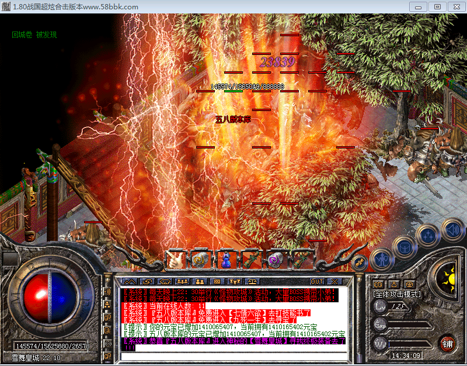Viewport: 467px width, 366px height.
Task: Click the OUT button to log out
Action: tap(317, 282)
